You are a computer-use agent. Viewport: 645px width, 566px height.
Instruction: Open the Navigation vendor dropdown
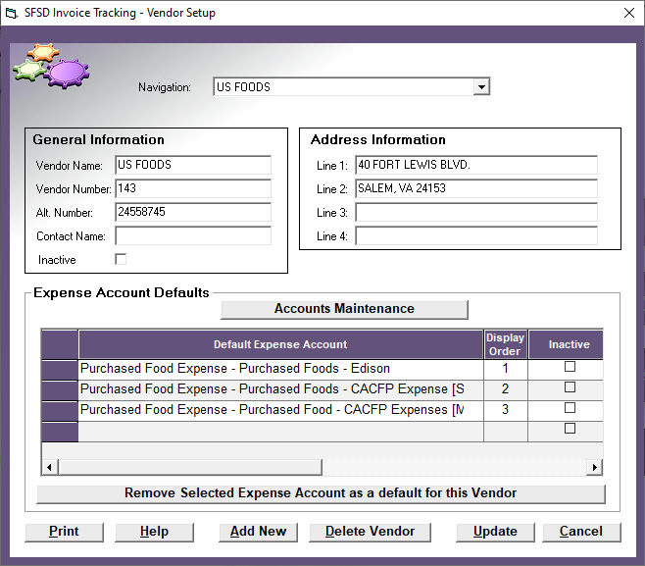pyautogui.click(x=480, y=87)
